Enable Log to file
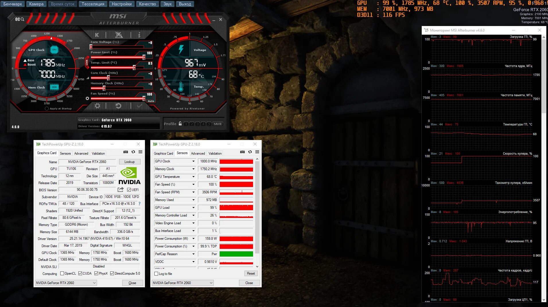 [156, 274]
